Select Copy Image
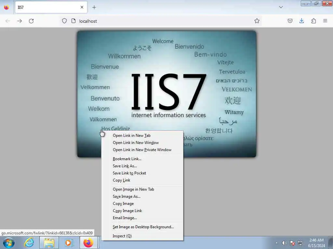This screenshot has height=249, width=333. coord(142,204)
